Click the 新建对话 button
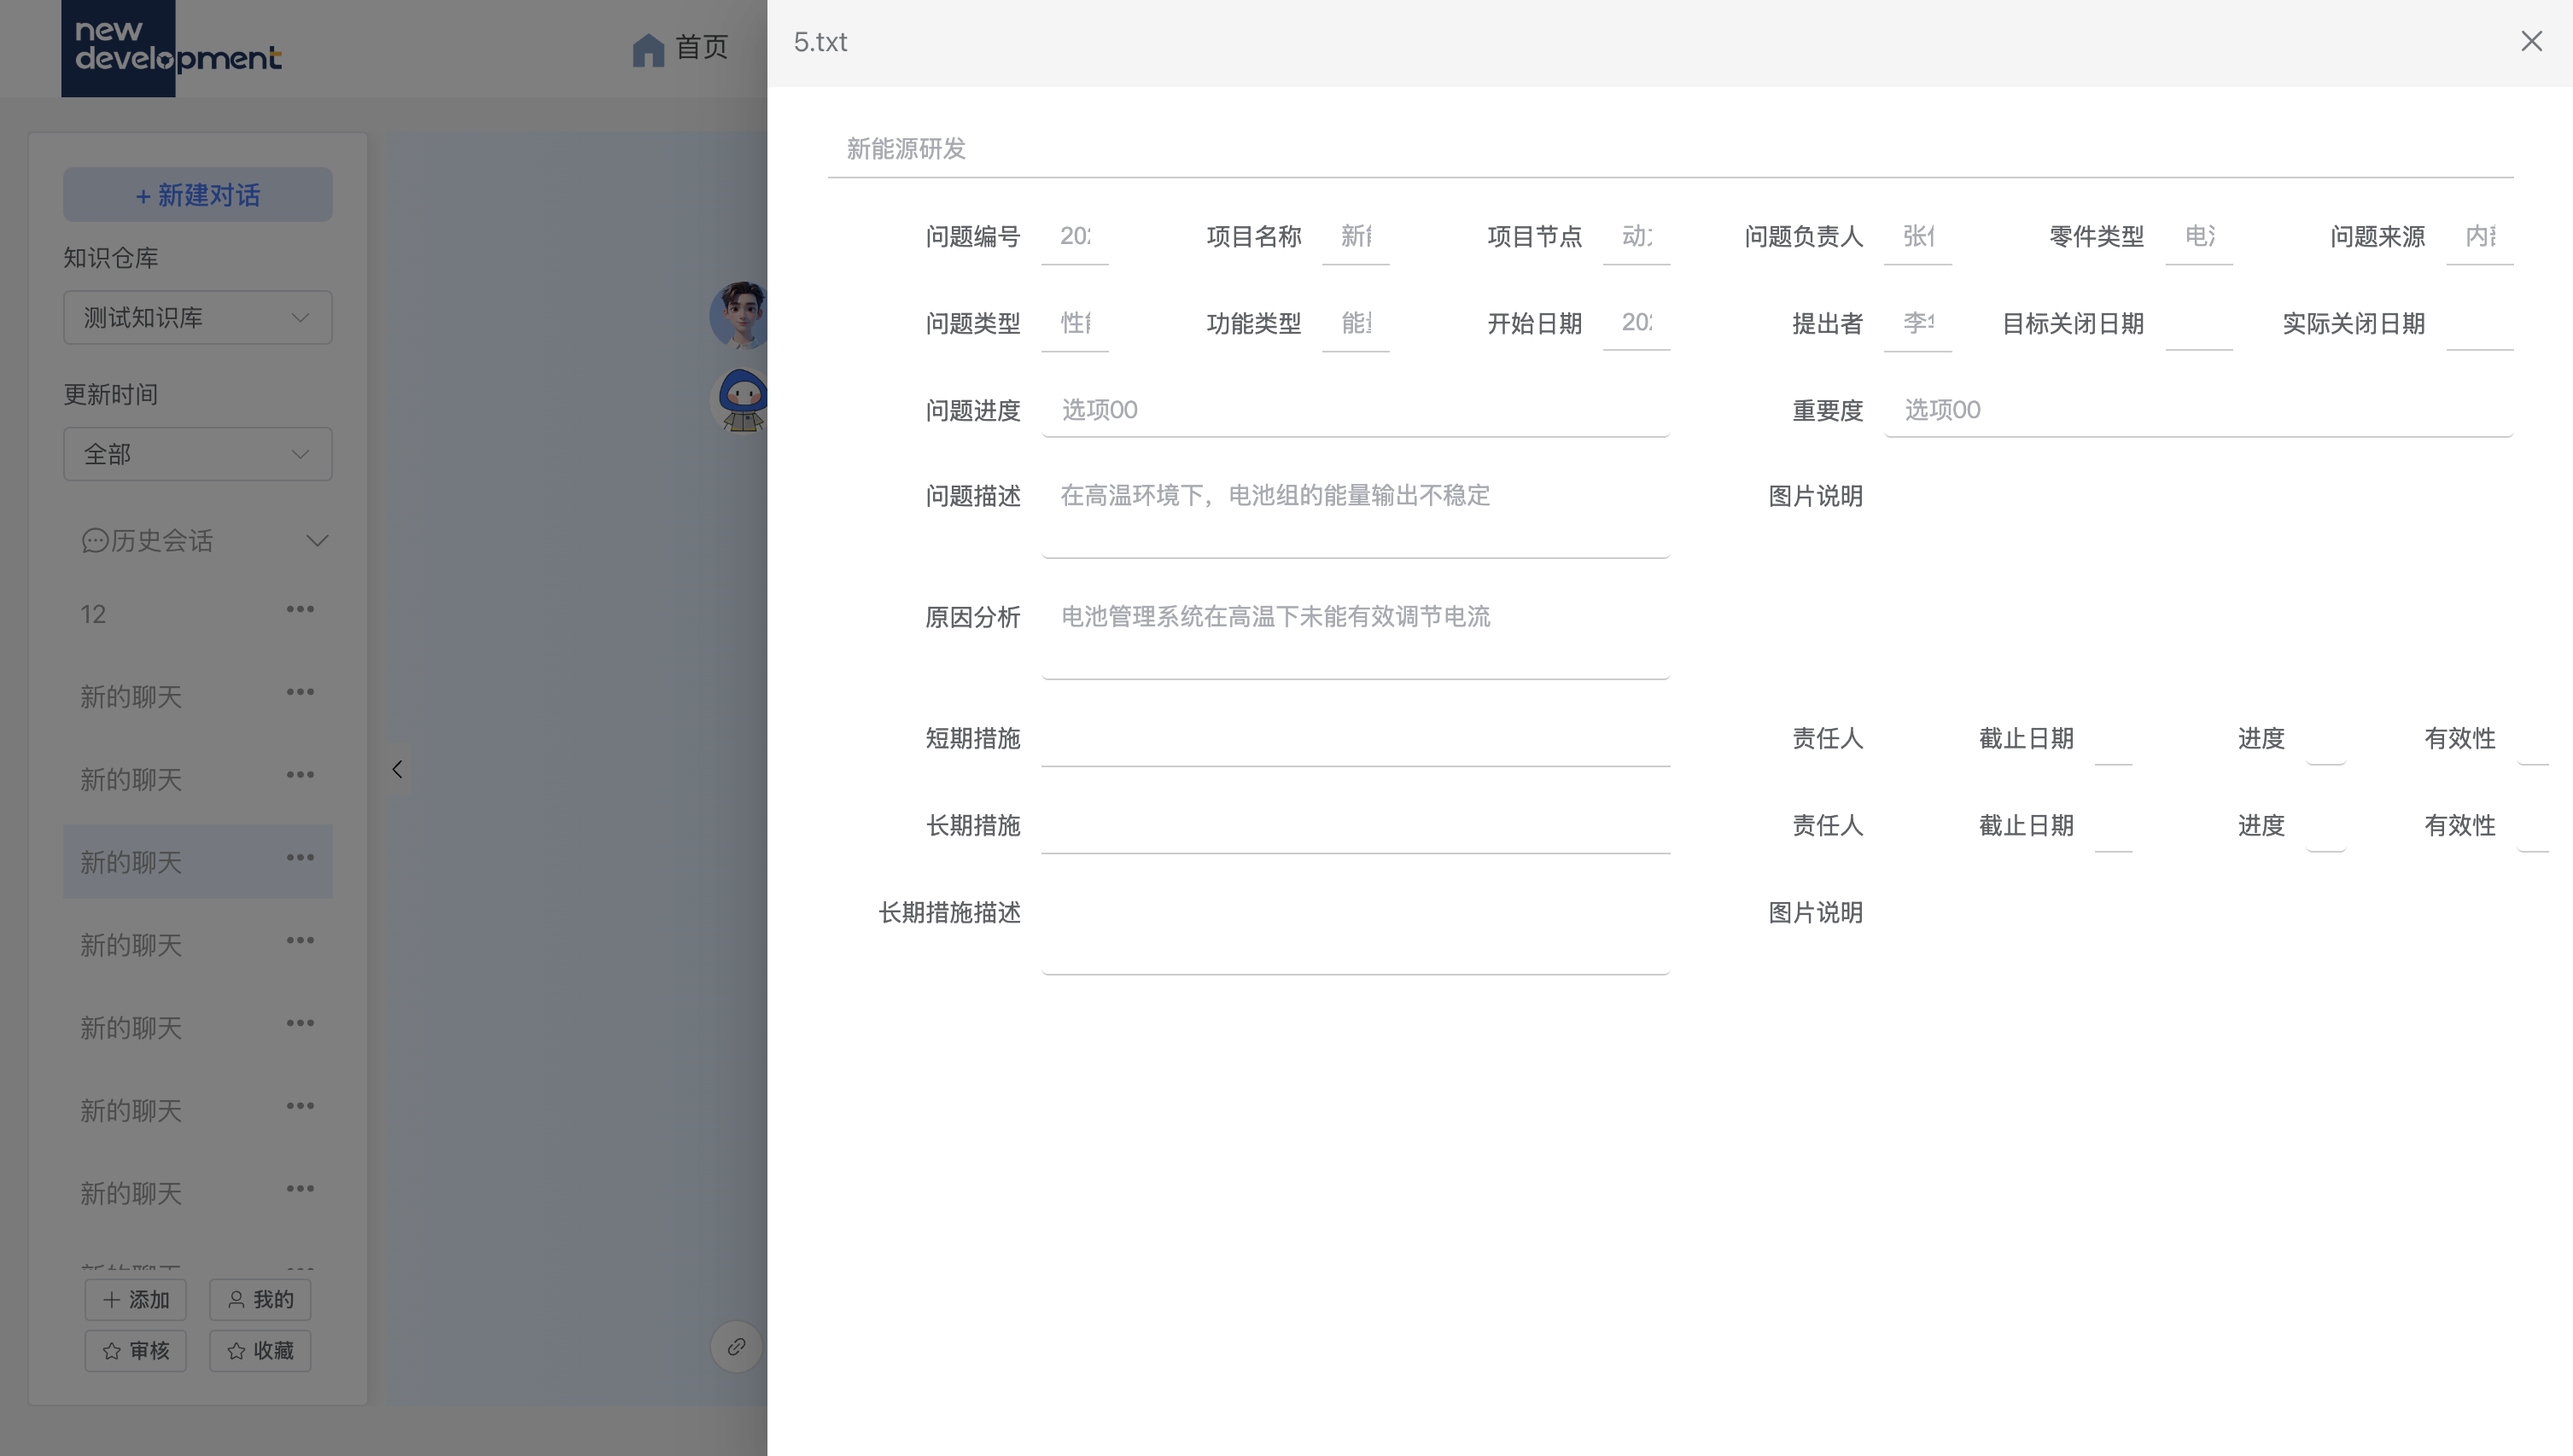The width and height of the screenshot is (2573, 1456). pos(197,194)
